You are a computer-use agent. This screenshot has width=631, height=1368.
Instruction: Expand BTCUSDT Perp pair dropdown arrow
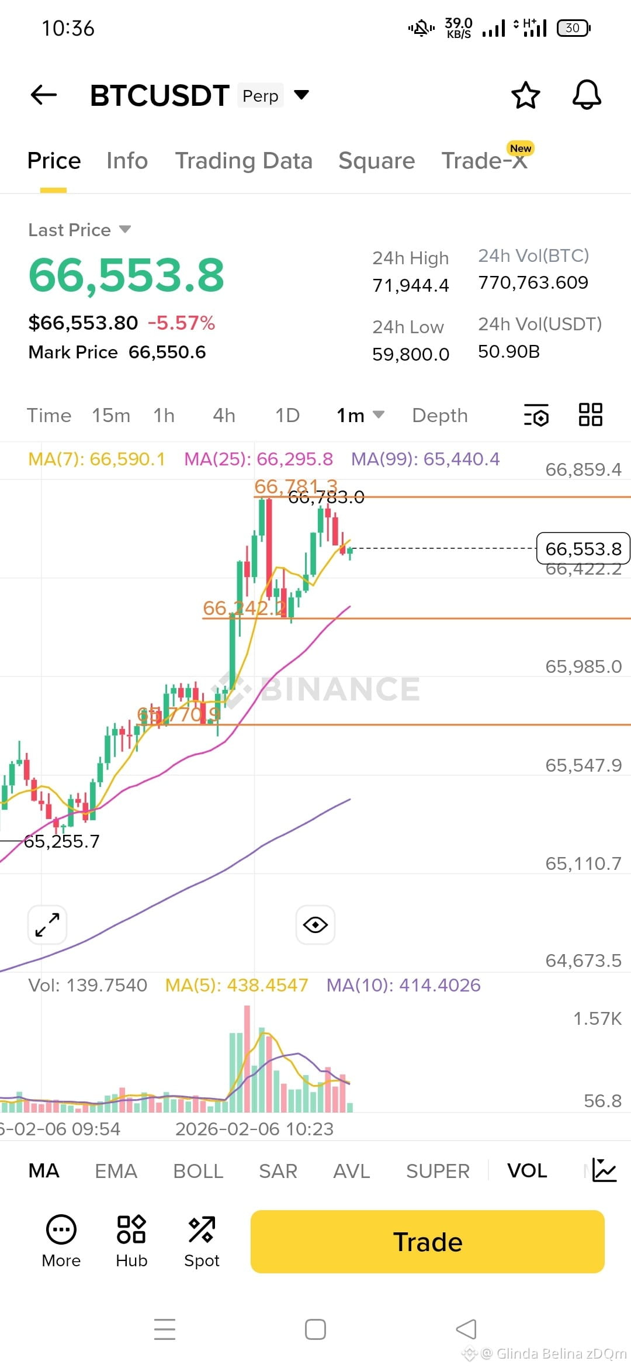301,95
